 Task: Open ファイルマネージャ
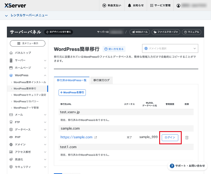pos(166,32)
